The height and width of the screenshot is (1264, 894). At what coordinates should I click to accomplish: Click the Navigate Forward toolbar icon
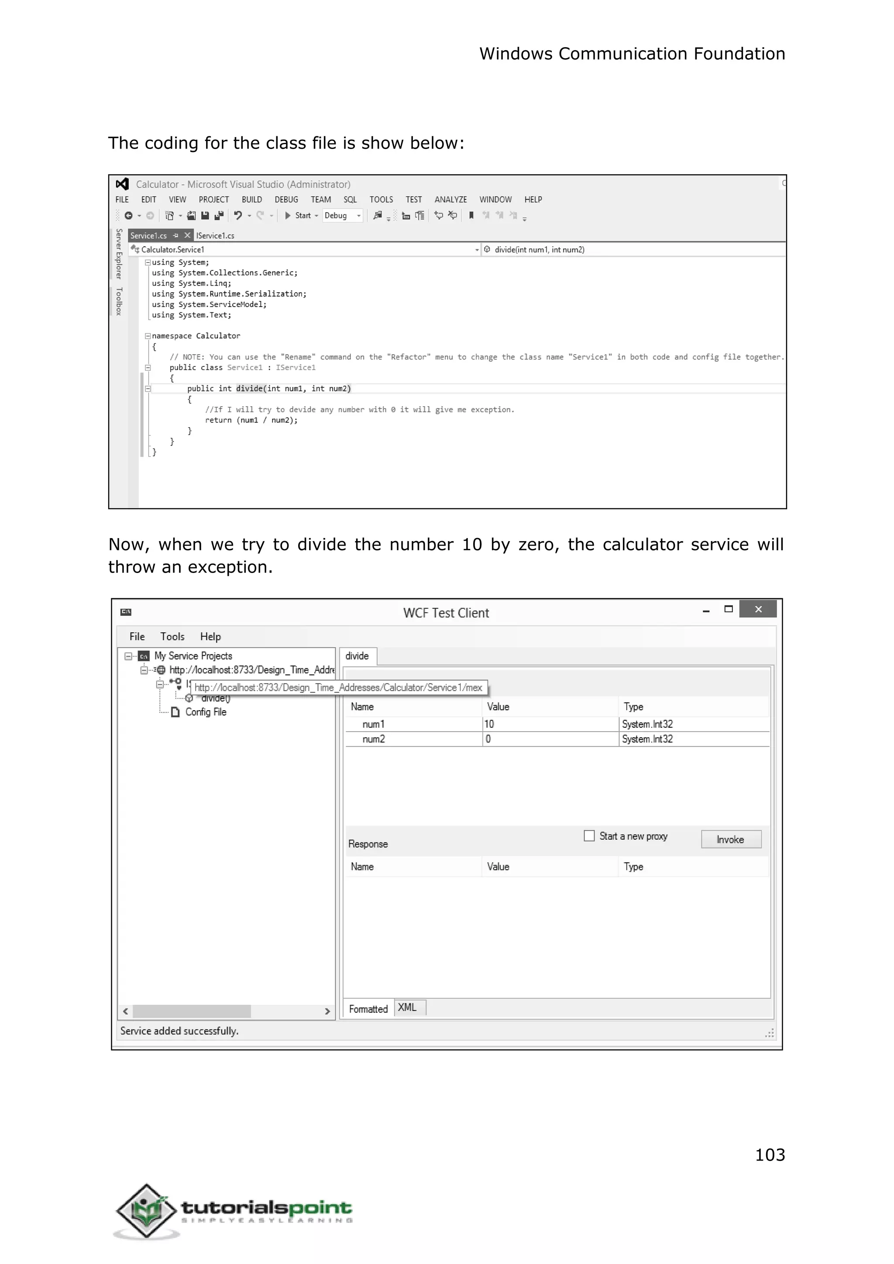[150, 215]
